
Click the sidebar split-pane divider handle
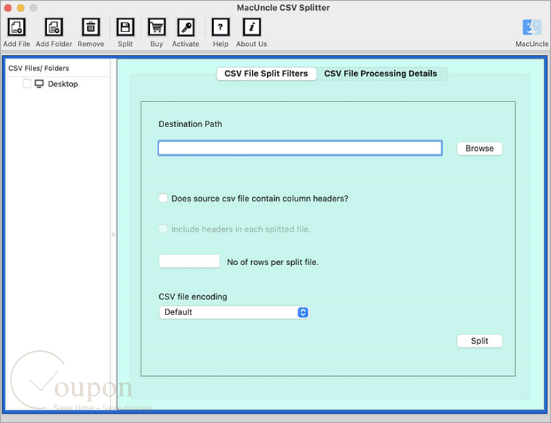(113, 234)
